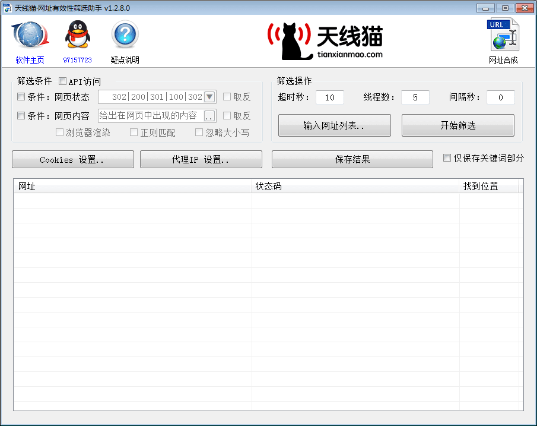This screenshot has width=537, height=426.
Task: Maximize the window from the title bar
Action: pos(505,8)
